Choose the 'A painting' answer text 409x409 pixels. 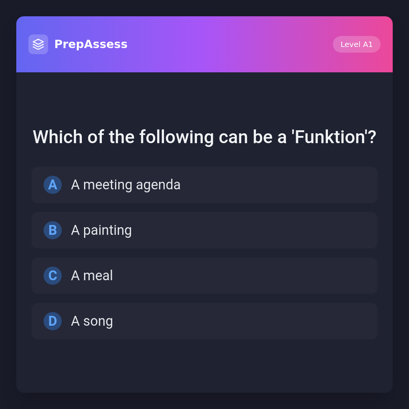point(101,230)
